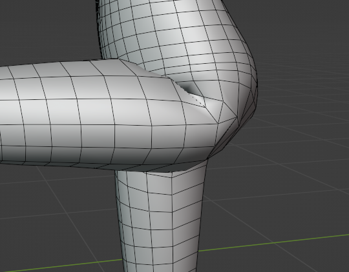The image size is (349, 272).
Task: Select a face on cylinder's right flat side
Action: pos(187,200)
